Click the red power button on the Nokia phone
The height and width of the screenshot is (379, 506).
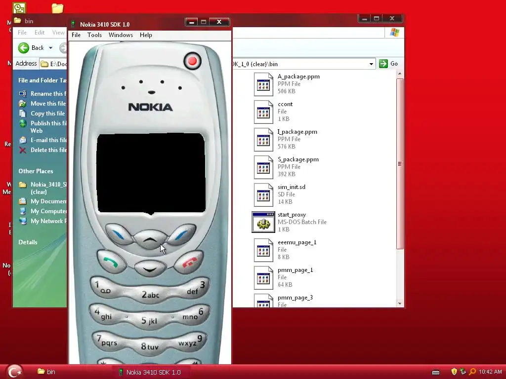[x=192, y=61]
